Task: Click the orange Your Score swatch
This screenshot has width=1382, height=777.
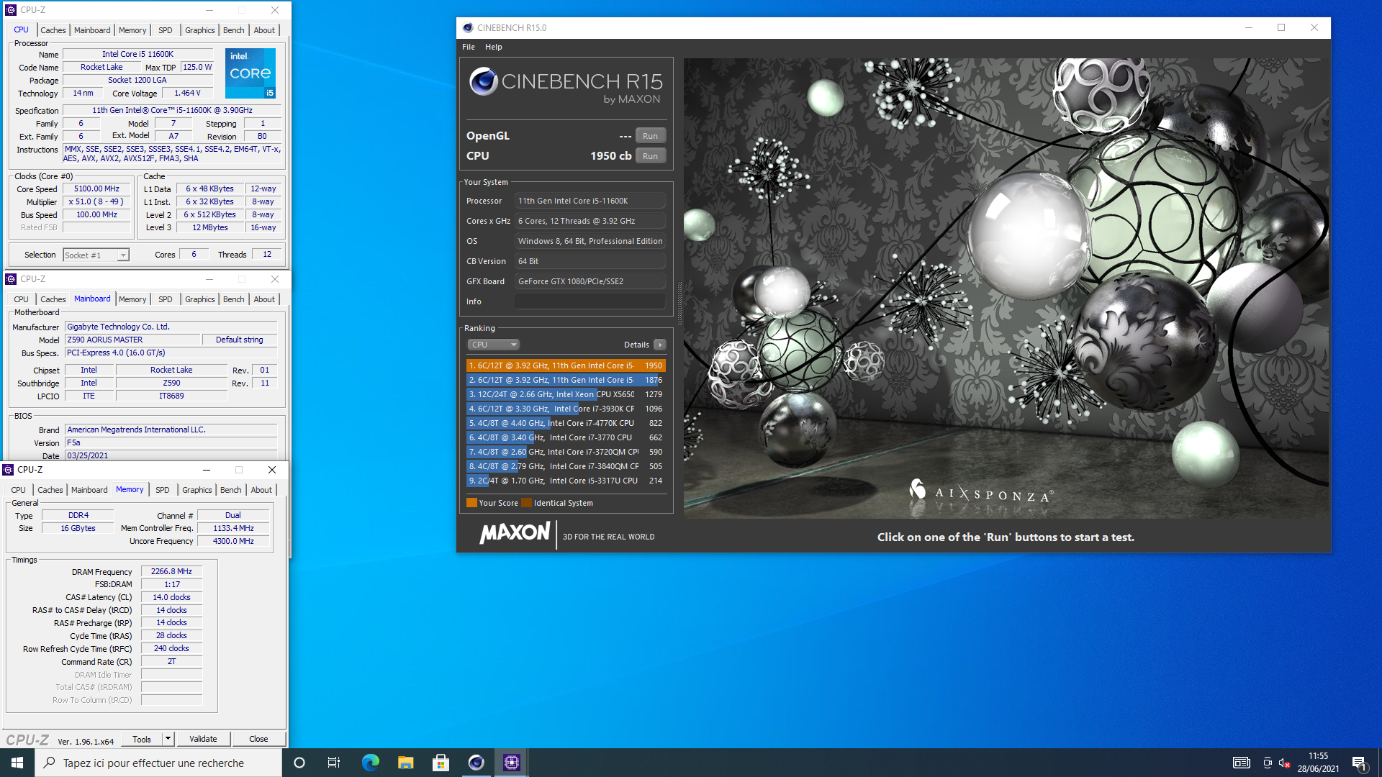Action: 471,503
